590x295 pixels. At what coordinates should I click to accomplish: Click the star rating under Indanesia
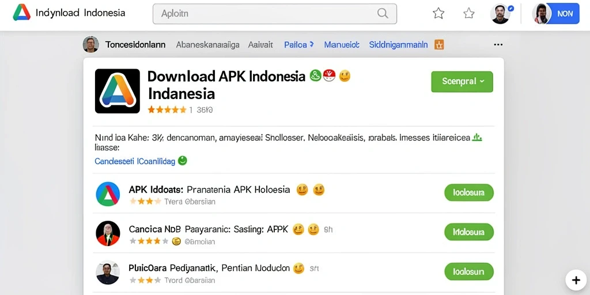click(167, 110)
